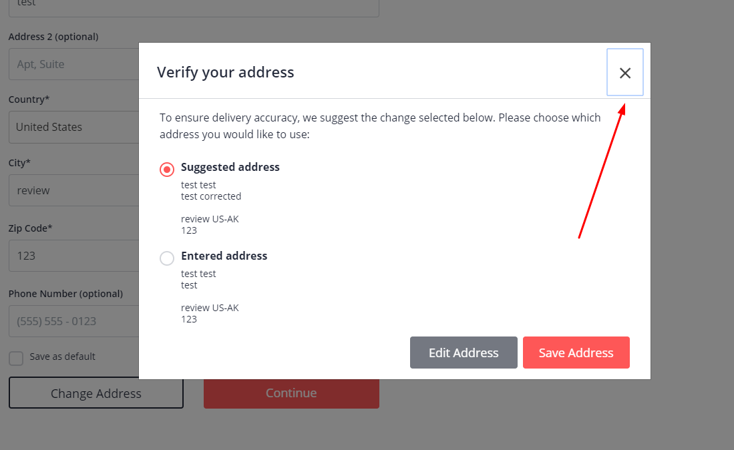
Task: Click the Suggested address label text
Action: point(230,167)
